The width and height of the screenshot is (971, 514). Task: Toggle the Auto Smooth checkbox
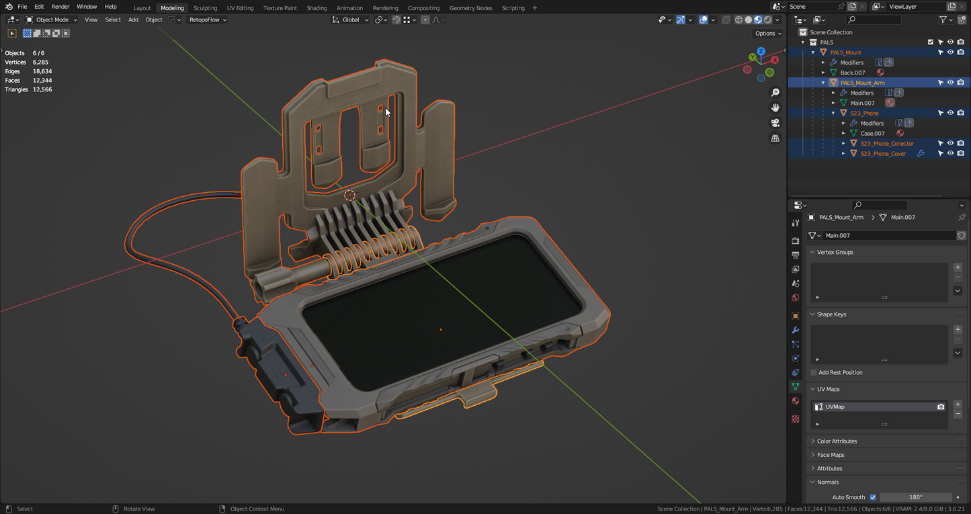[873, 497]
